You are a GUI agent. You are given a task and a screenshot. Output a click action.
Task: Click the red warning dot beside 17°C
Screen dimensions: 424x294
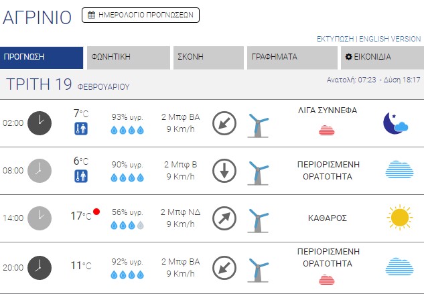click(x=96, y=212)
